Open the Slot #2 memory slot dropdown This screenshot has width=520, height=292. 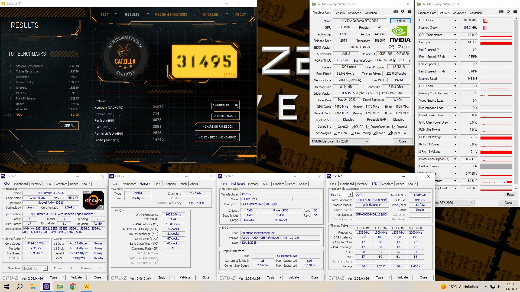tap(350, 195)
